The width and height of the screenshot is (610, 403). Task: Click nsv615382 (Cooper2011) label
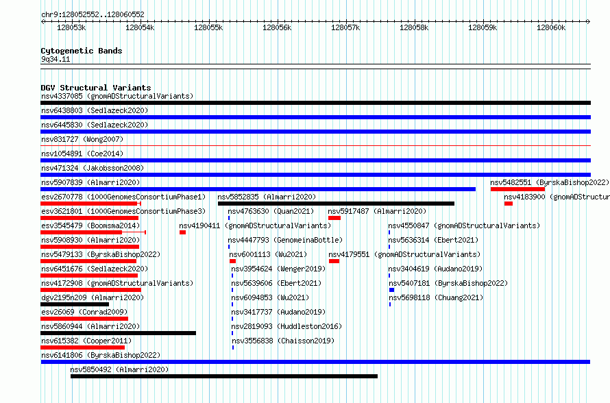tap(86, 341)
